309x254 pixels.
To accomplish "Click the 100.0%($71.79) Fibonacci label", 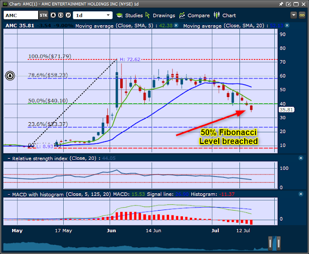I will tap(50, 56).
